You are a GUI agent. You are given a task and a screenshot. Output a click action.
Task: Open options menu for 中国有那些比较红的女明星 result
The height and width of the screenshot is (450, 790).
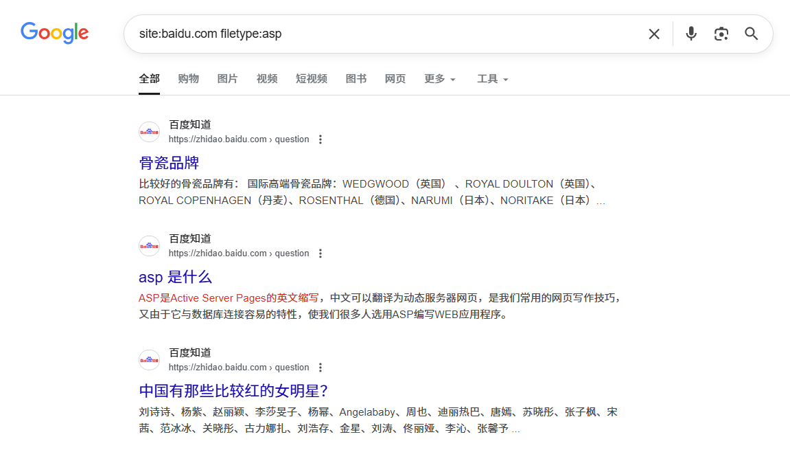321,368
